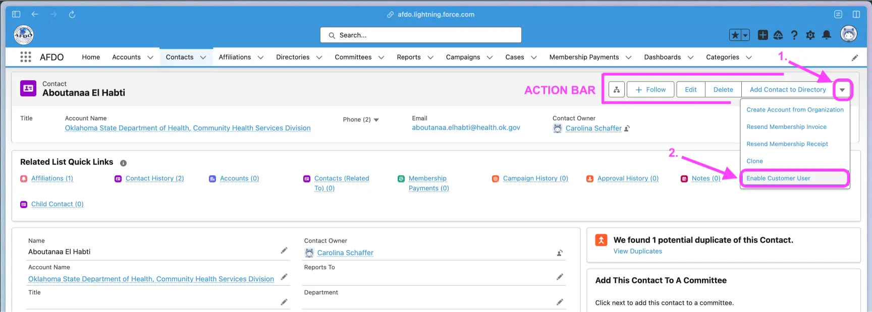This screenshot has height=312, width=872.
Task: Click the Follow button
Action: pos(650,90)
